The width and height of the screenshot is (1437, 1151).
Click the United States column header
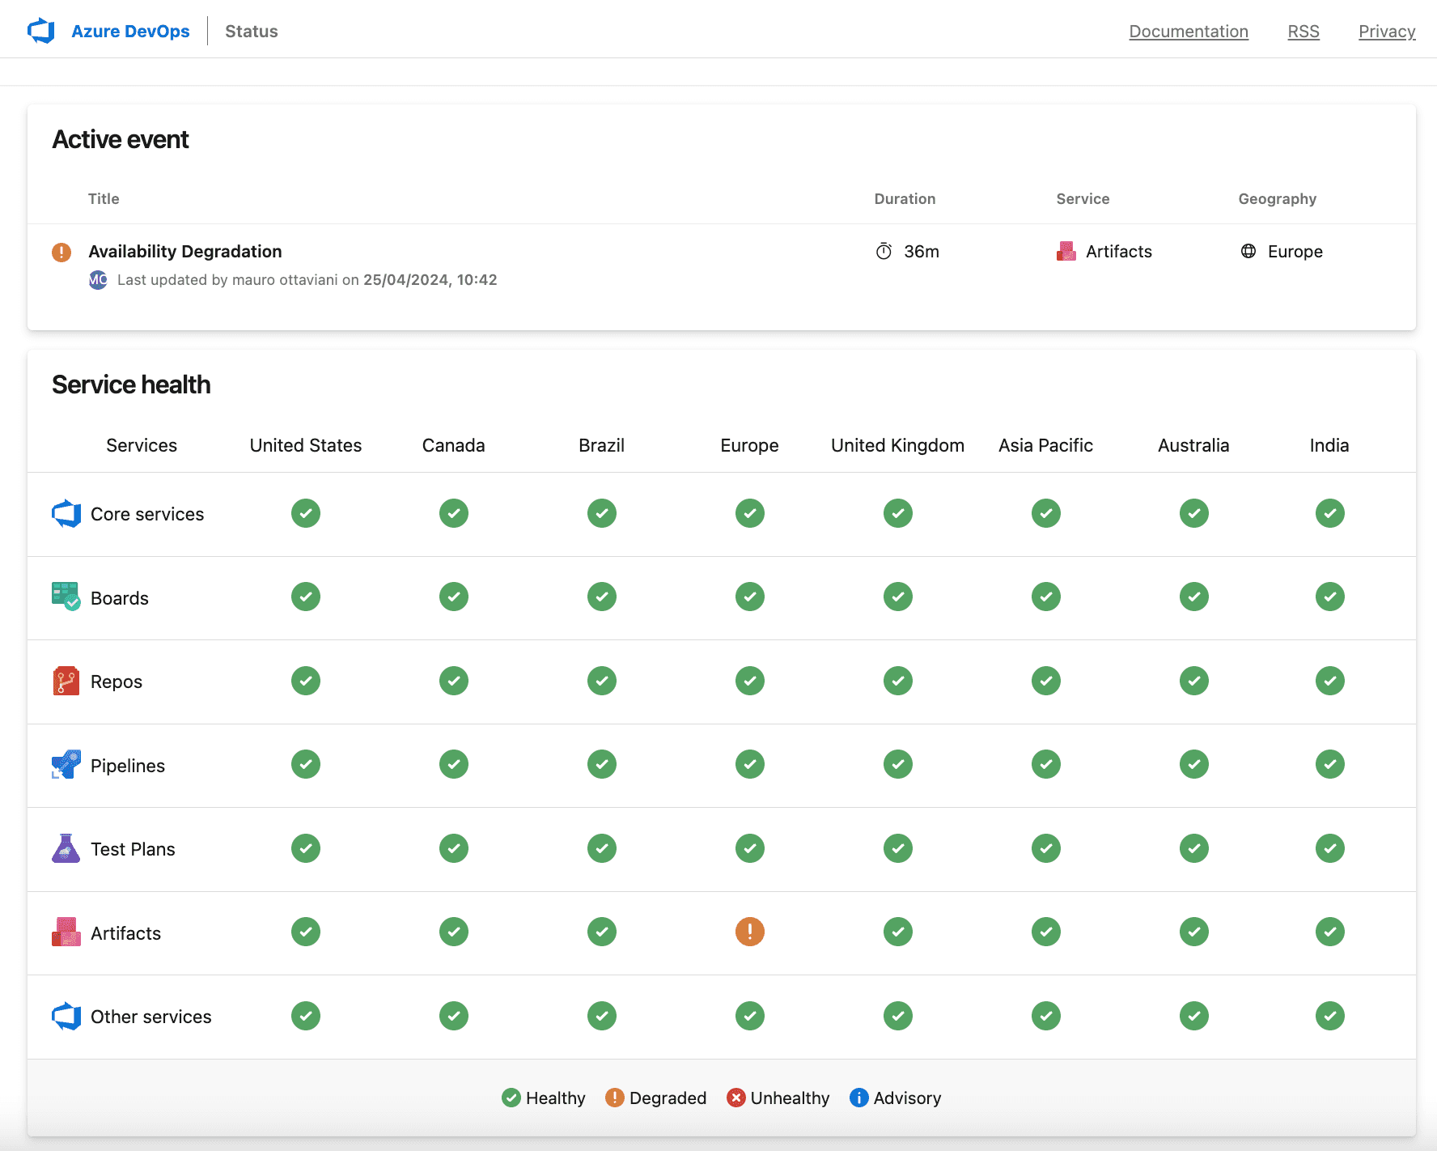306,445
